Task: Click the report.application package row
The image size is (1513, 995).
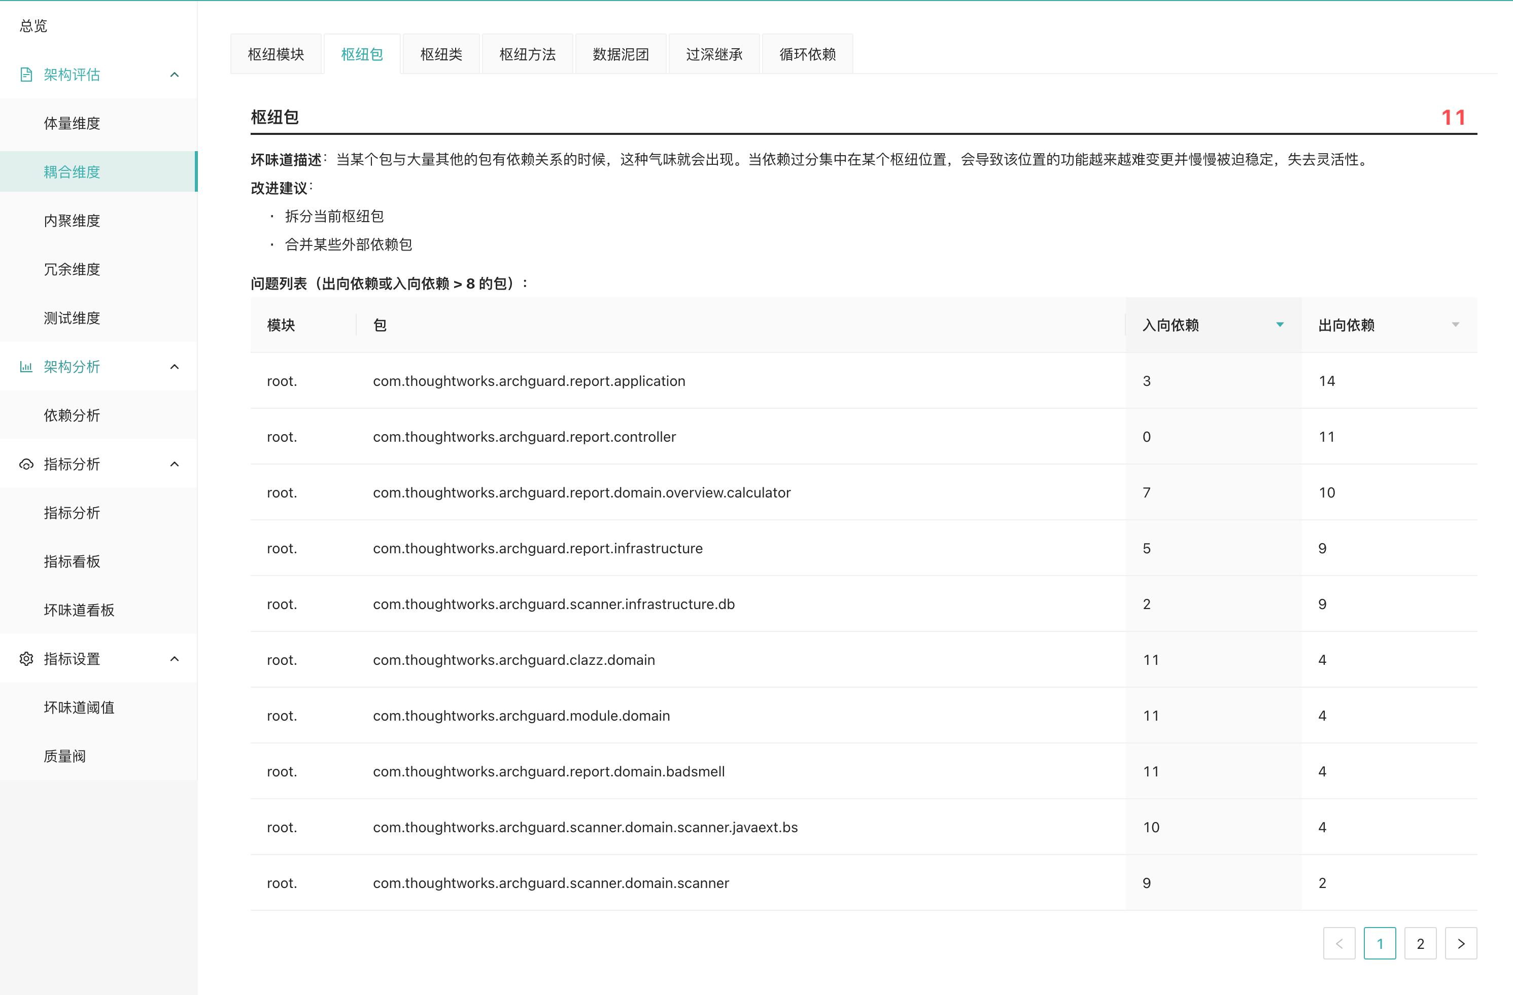Action: [x=528, y=380]
